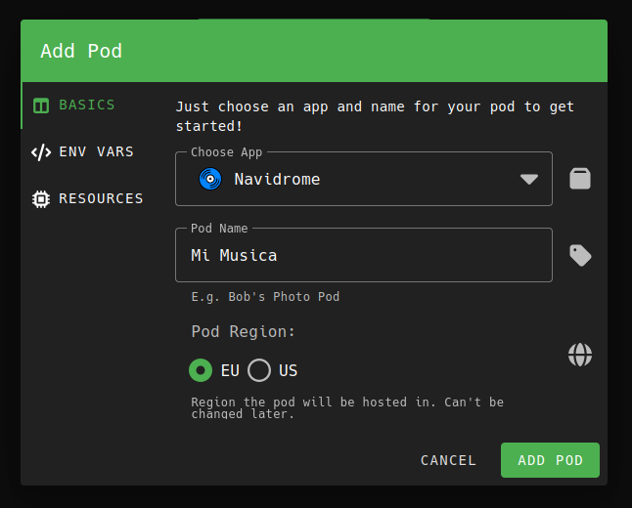The image size is (632, 508).
Task: Click the package icon beside Choose App
Action: point(580,179)
